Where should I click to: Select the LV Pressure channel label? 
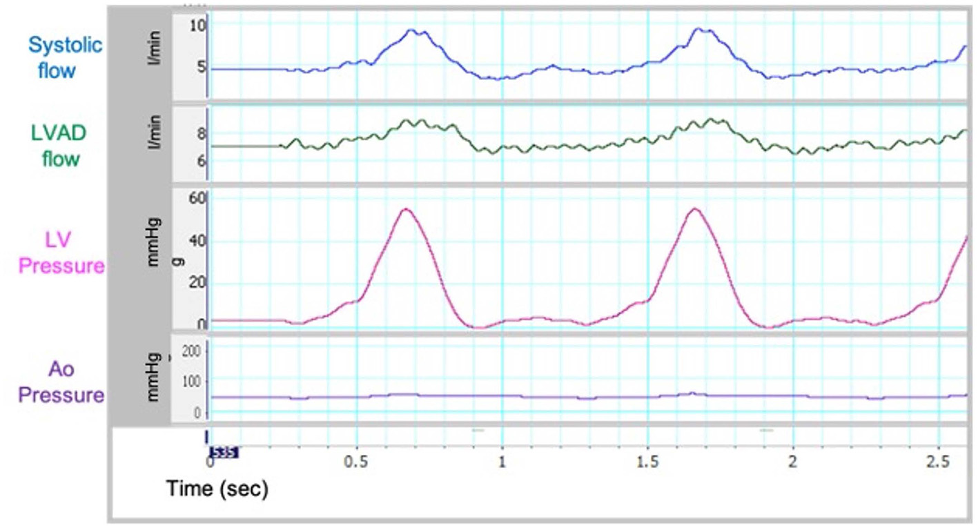point(62,253)
